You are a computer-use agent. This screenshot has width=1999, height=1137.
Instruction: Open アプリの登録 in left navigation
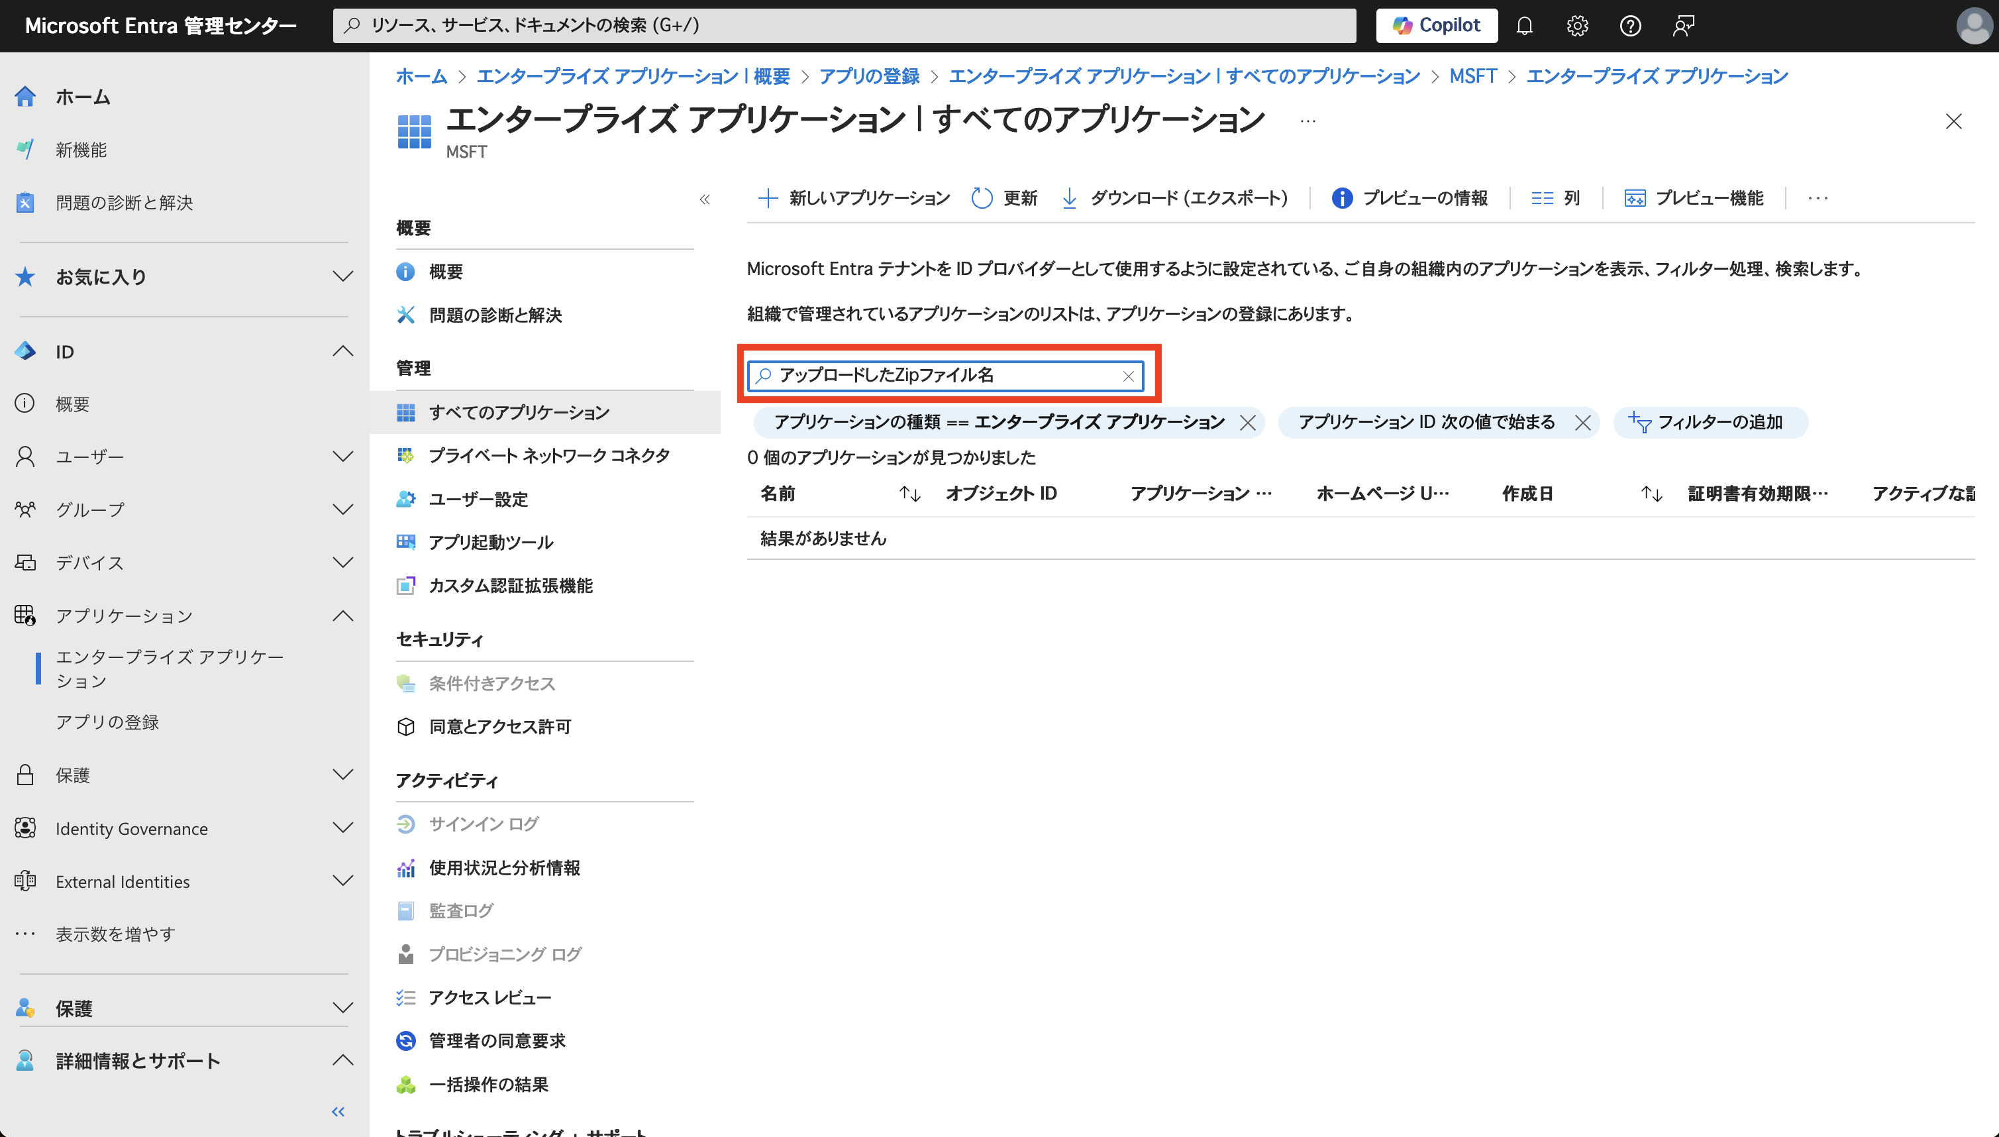point(107,722)
